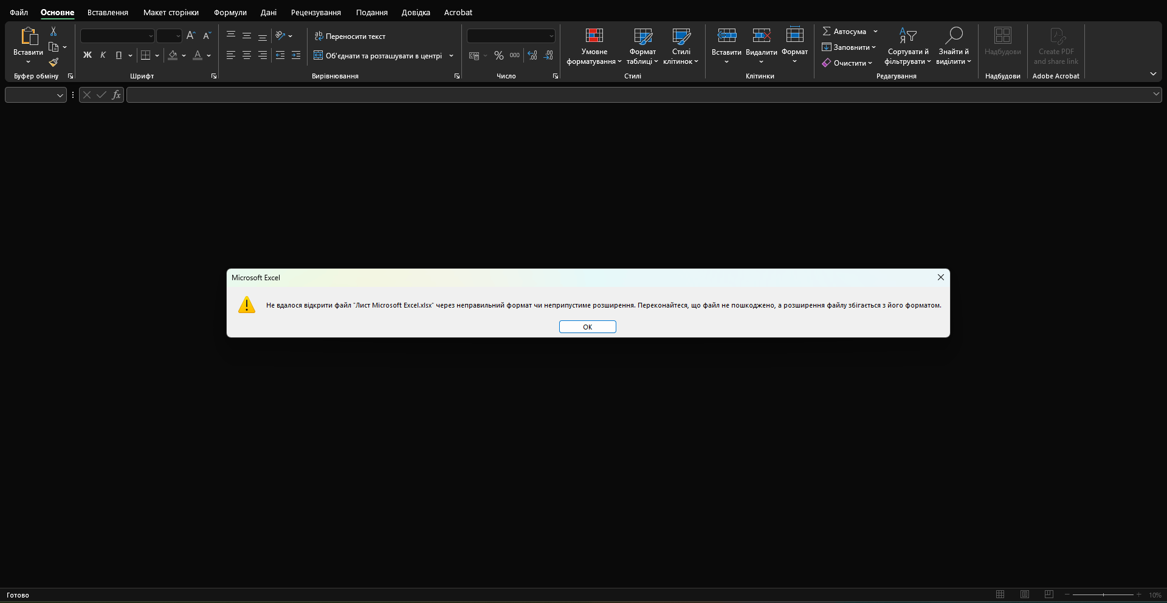Switch to page layout view
This screenshot has height=603, width=1167.
click(x=1025, y=594)
